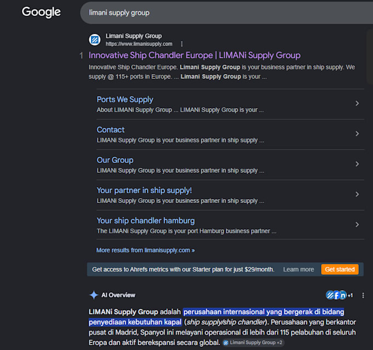Open the three-dot menu beside limanisupply.com URL

point(182,44)
